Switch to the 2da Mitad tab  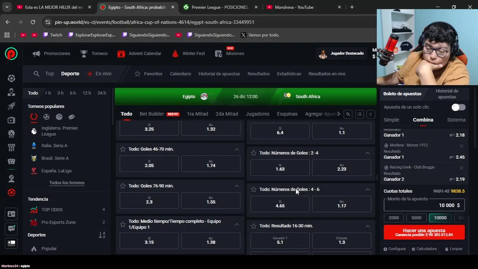click(227, 114)
